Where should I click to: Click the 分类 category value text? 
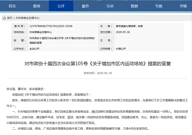(x=129, y=26)
